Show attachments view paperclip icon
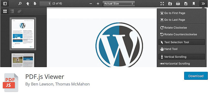This screenshot has height=93, width=208. coord(19,11)
